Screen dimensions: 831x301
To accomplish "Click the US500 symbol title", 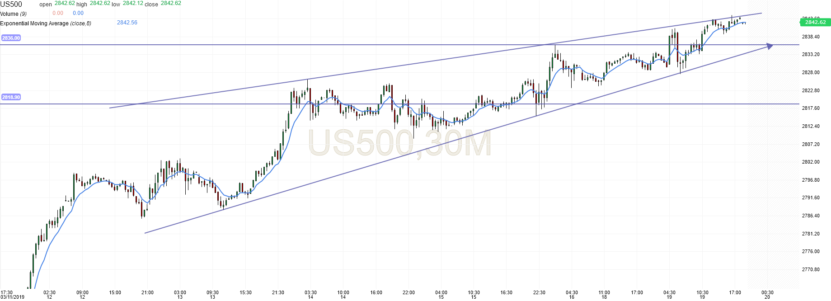I will (11, 5).
